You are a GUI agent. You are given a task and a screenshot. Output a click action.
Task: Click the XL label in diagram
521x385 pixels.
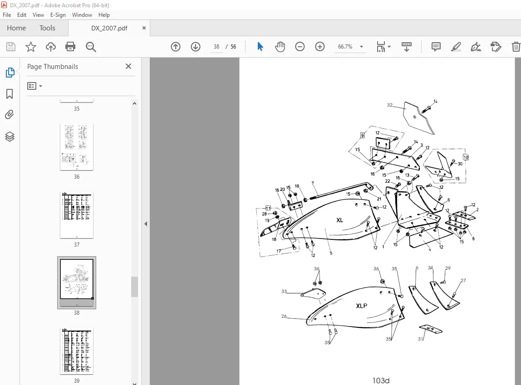pyautogui.click(x=339, y=220)
